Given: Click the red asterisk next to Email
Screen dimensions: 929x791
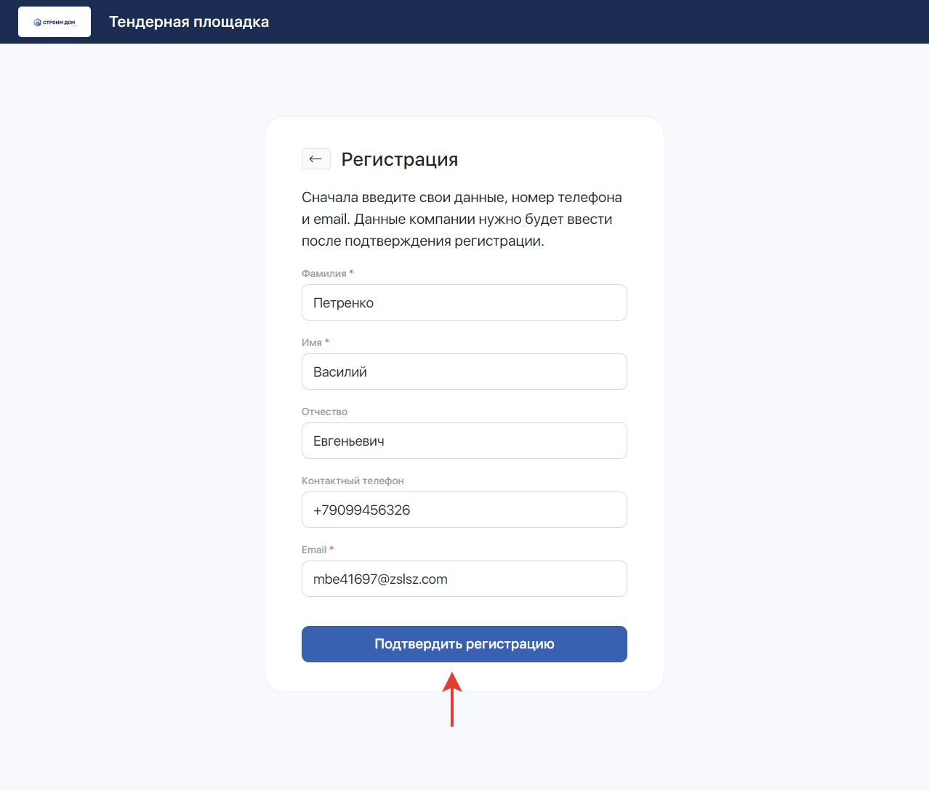Looking at the screenshot, I should point(331,549).
